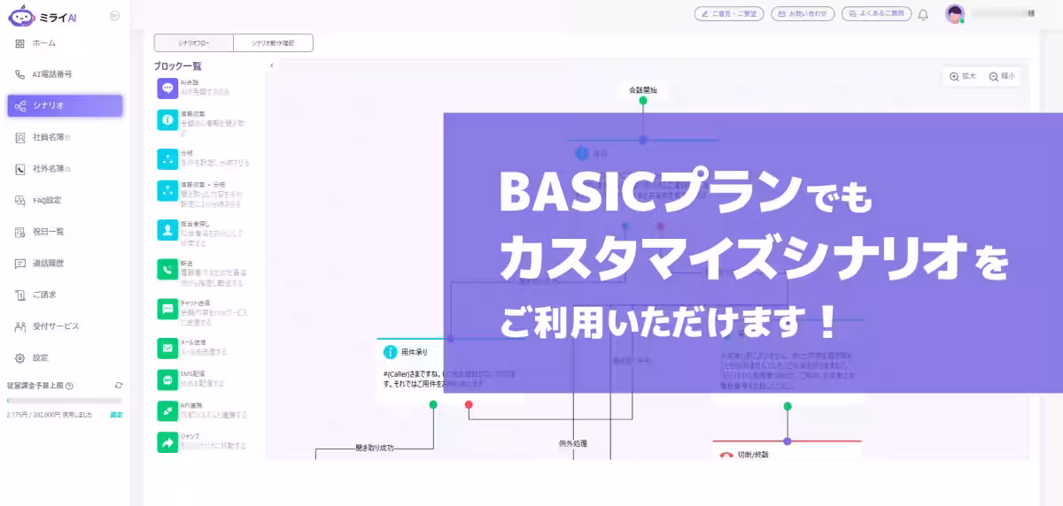Click the 聞き取り成功 connection label
The image size is (1063, 506).
[x=376, y=448]
